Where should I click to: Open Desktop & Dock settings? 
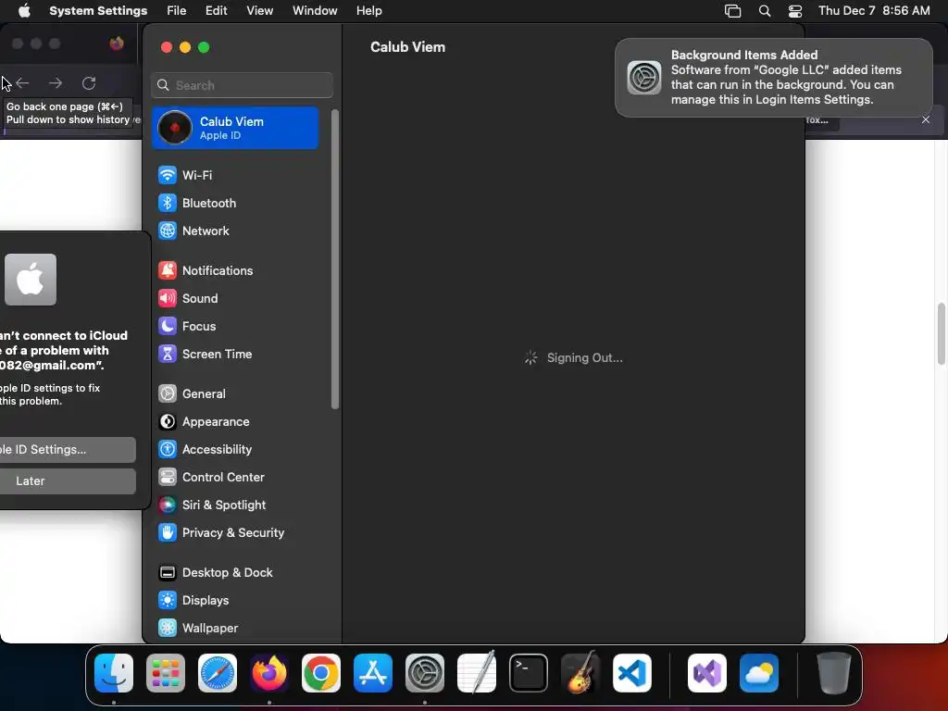[x=236, y=573]
